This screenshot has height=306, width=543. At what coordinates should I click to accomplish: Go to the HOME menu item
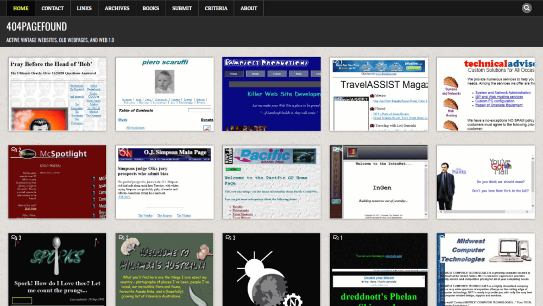point(21,8)
